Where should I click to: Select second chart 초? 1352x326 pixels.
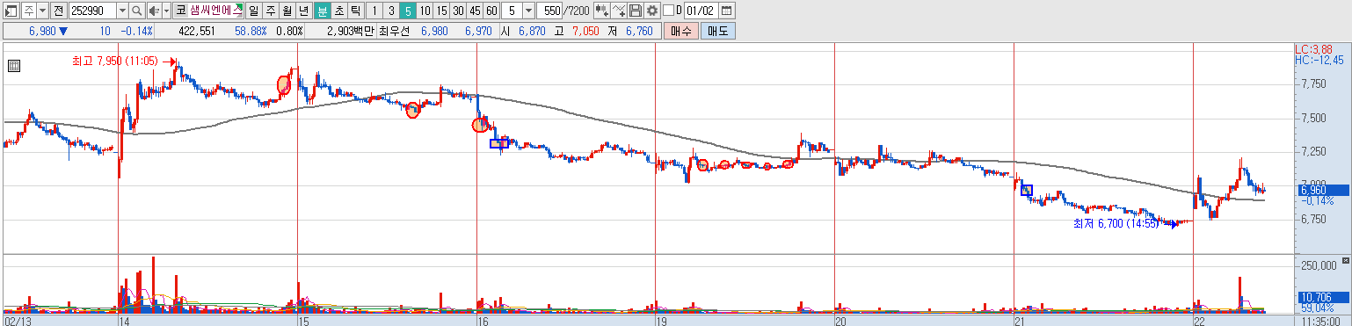point(338,11)
